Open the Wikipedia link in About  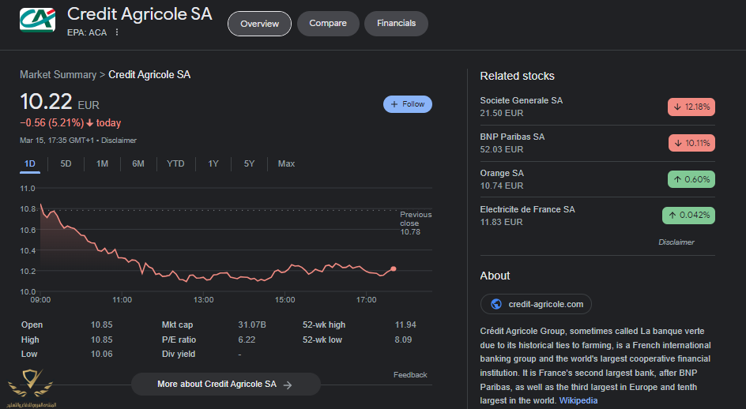[578, 400]
